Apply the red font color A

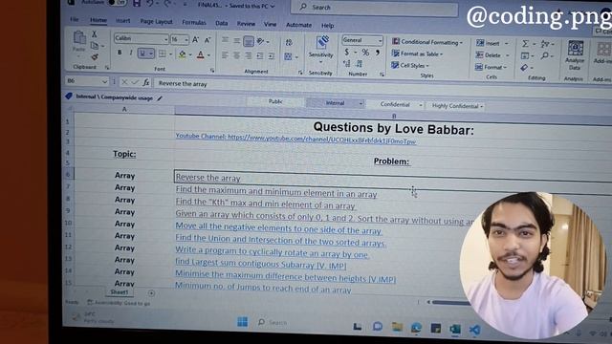click(201, 54)
